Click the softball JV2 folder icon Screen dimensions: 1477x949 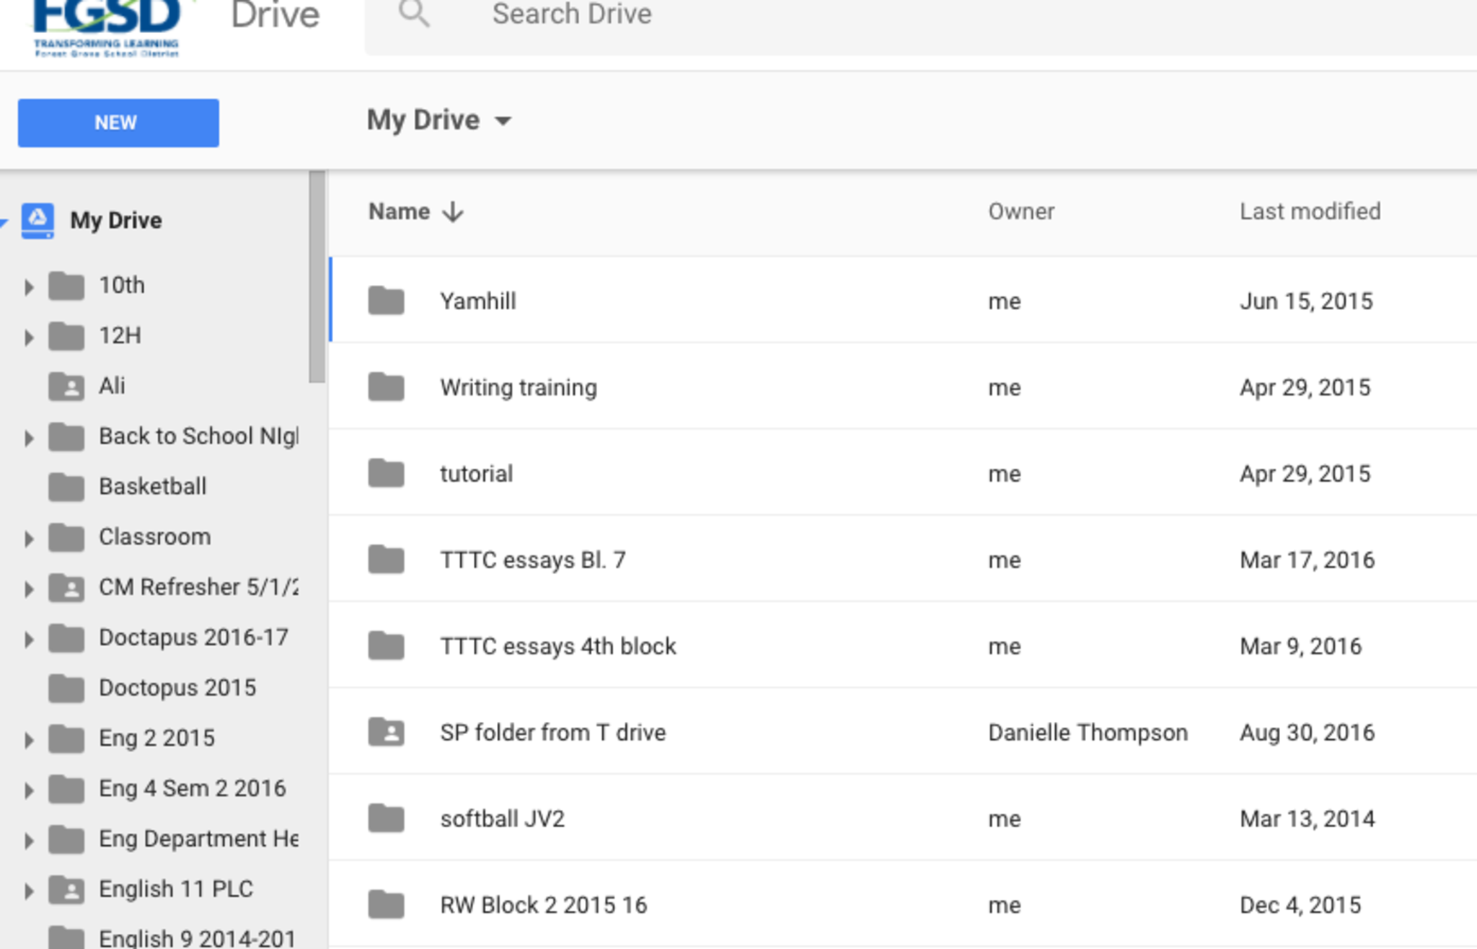[x=386, y=818]
